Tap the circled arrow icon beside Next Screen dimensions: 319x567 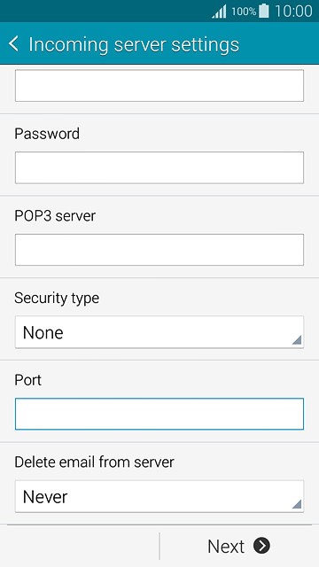click(261, 546)
